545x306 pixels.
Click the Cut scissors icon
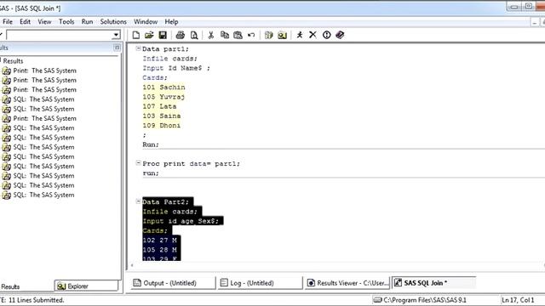pos(210,35)
